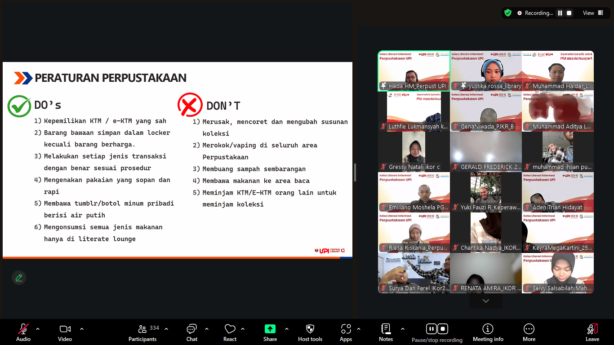The height and width of the screenshot is (345, 614).
Task: Expand audio options caret next to Audio
Action: [x=38, y=329]
